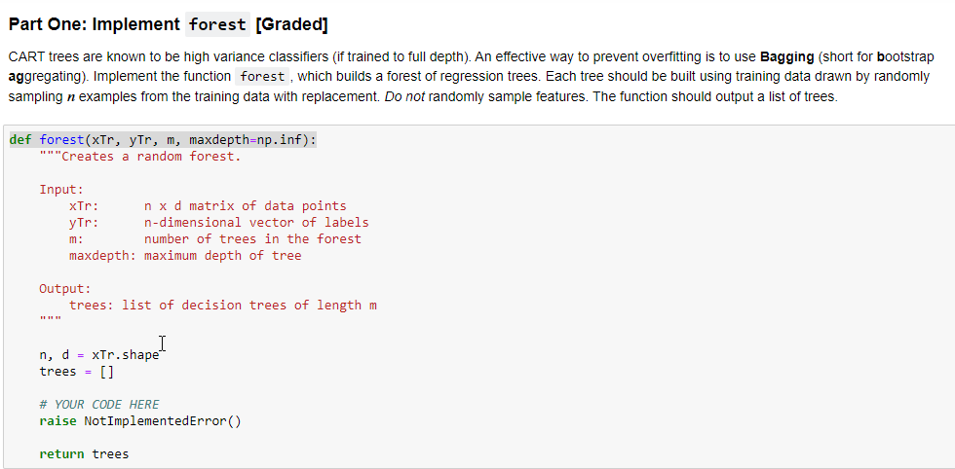
Task: Place cursor in line "n, d = xTr.shape"
Action: point(98,354)
